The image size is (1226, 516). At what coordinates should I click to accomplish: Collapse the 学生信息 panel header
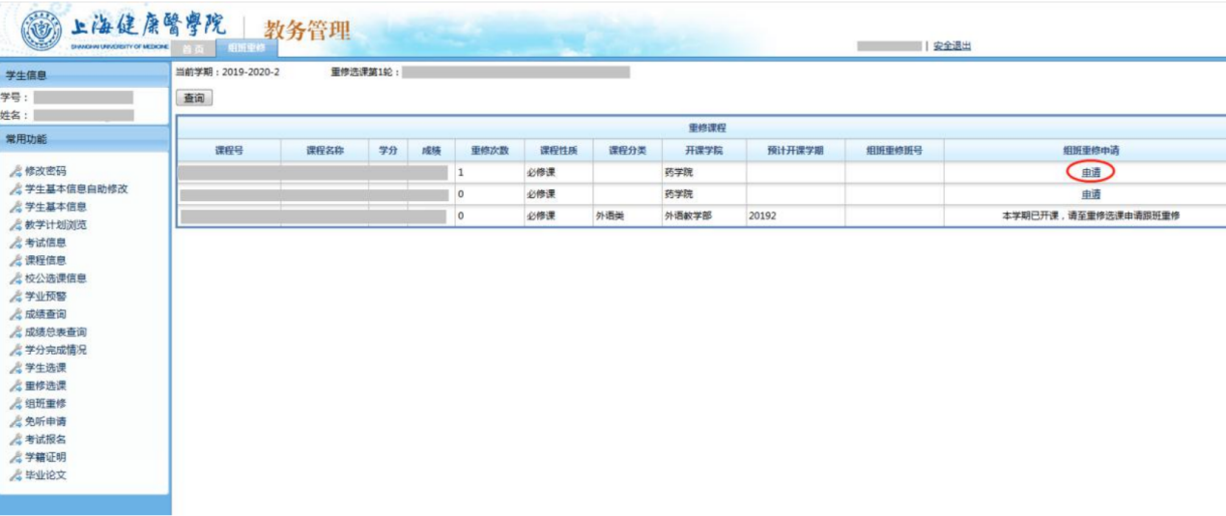84,75
